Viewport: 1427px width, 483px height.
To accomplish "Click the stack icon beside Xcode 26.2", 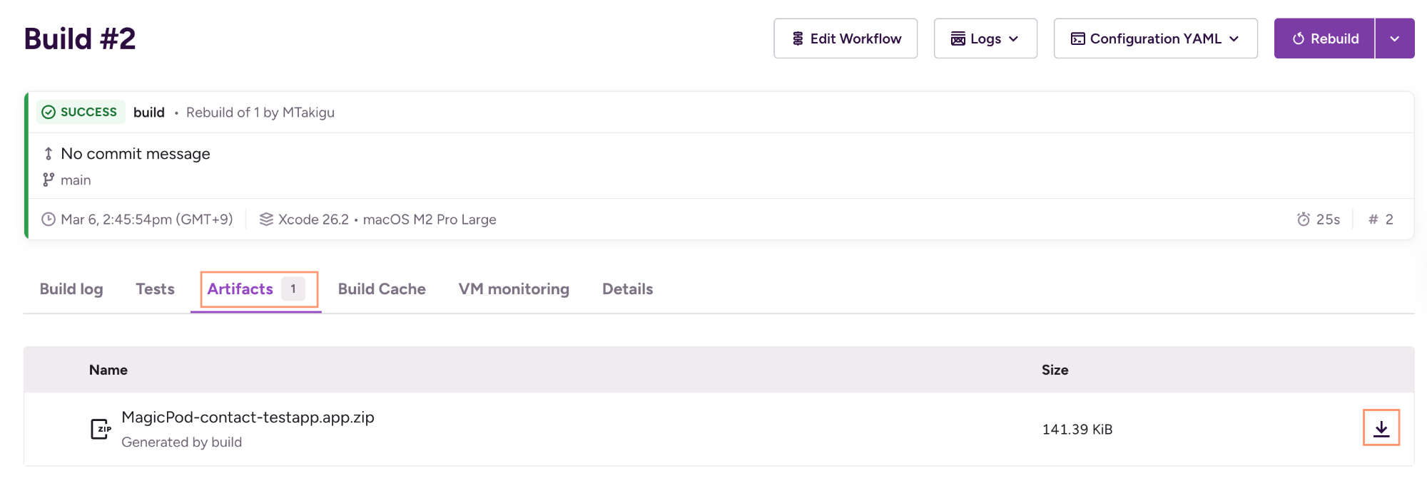I will coord(266,219).
